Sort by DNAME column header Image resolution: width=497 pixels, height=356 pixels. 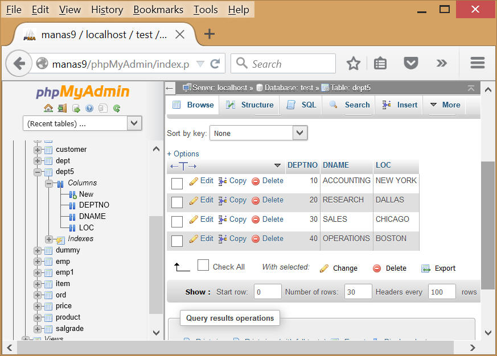(336, 165)
